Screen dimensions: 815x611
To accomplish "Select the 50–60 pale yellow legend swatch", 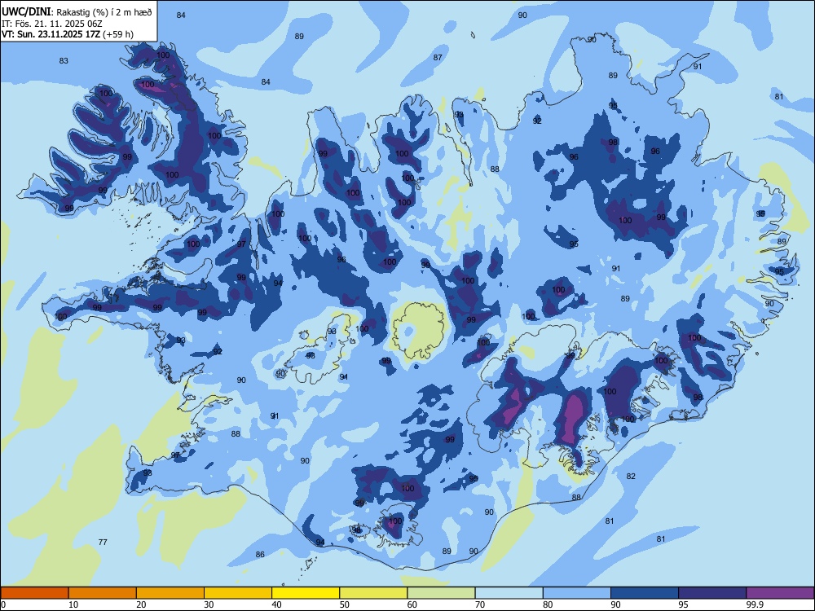I will 373,593.
